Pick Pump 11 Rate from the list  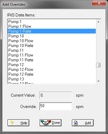click(52, 60)
